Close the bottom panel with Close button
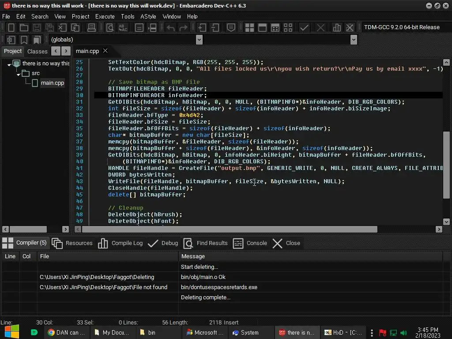Image resolution: width=452 pixels, height=339 pixels. coord(286,243)
